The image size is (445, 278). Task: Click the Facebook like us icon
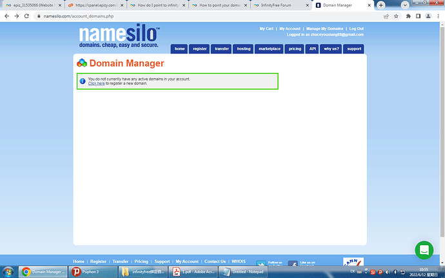293,263
